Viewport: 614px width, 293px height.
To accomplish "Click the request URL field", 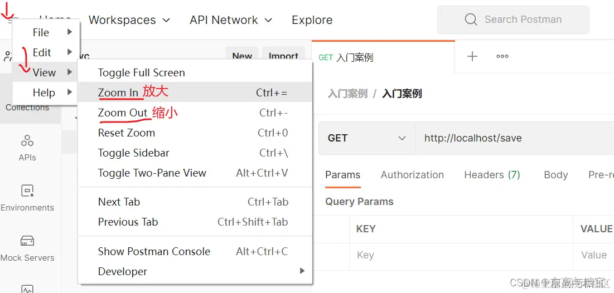I will click(x=515, y=138).
